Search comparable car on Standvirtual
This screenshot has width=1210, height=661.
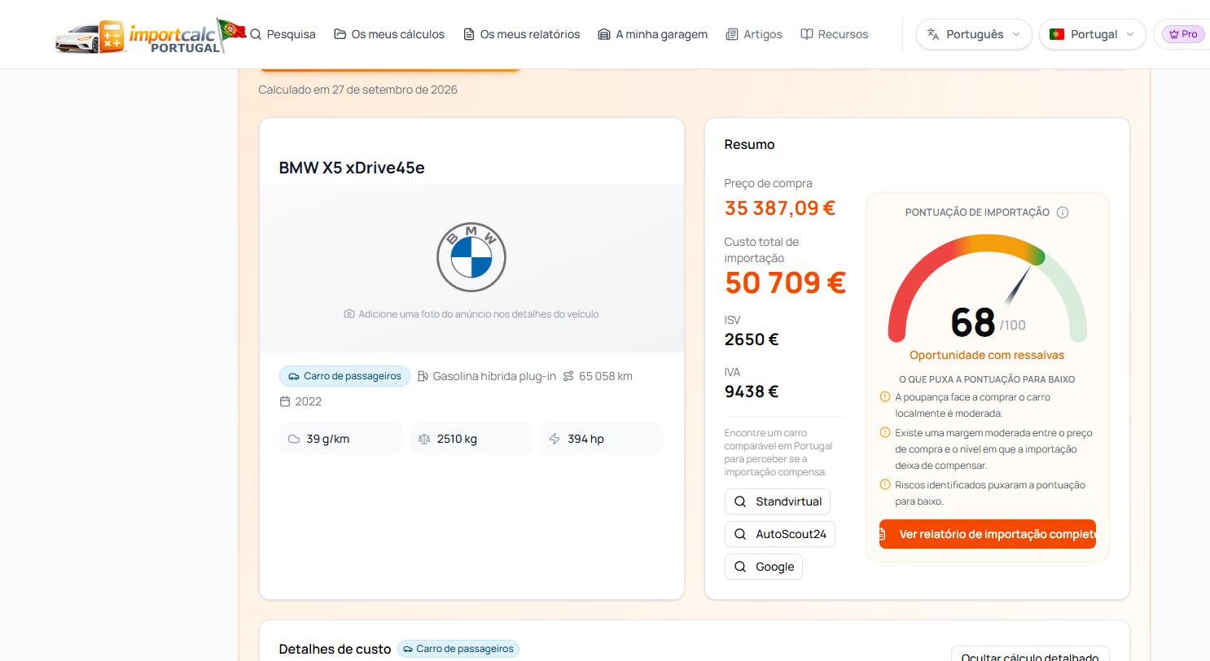(777, 501)
